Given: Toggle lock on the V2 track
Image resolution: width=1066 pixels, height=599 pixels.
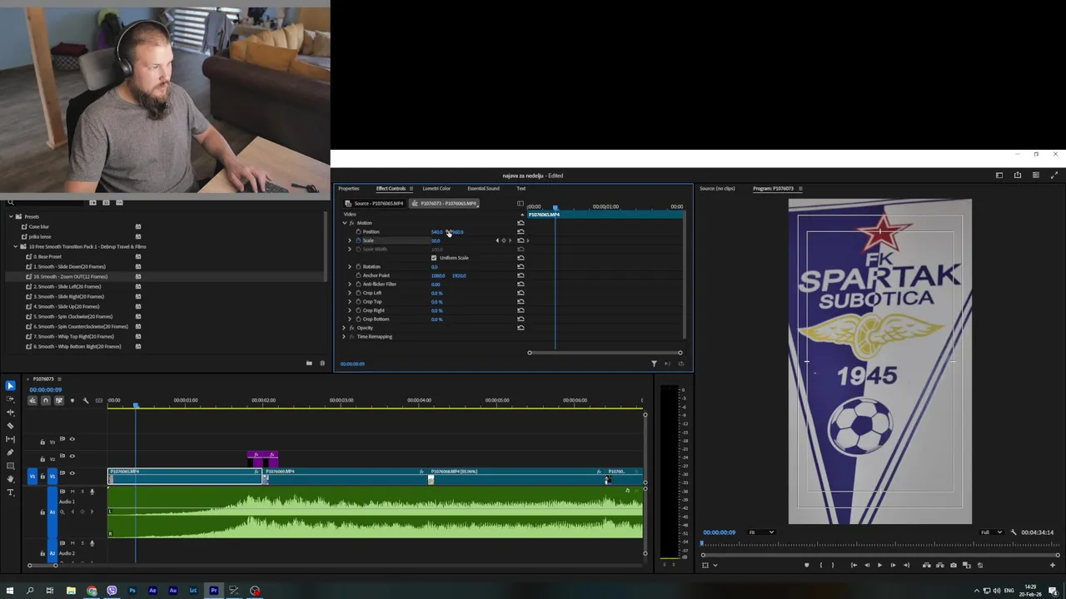Looking at the screenshot, I should (42, 459).
